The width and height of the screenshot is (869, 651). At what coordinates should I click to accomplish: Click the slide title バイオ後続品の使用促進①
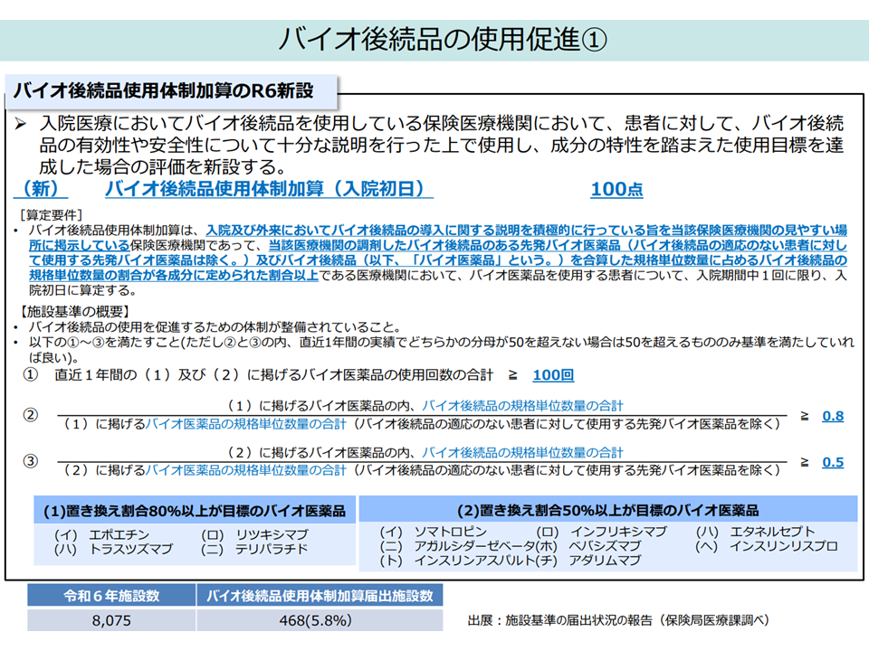pyautogui.click(x=434, y=39)
